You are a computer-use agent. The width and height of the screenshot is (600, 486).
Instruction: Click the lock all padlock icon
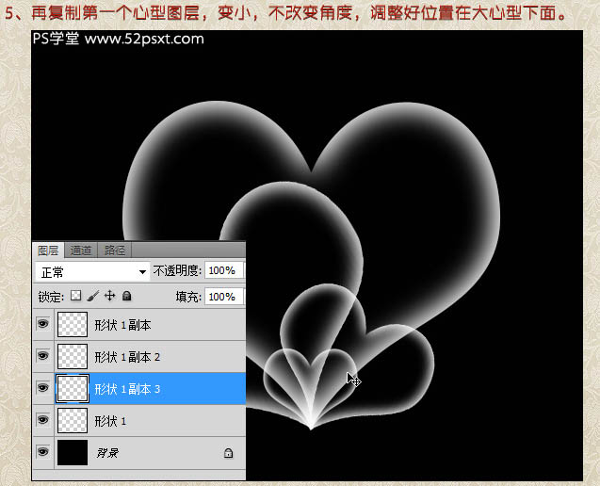tap(126, 296)
